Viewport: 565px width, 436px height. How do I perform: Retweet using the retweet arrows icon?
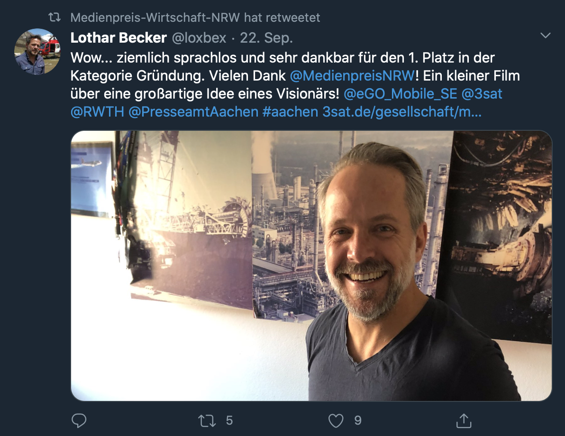coord(207,420)
